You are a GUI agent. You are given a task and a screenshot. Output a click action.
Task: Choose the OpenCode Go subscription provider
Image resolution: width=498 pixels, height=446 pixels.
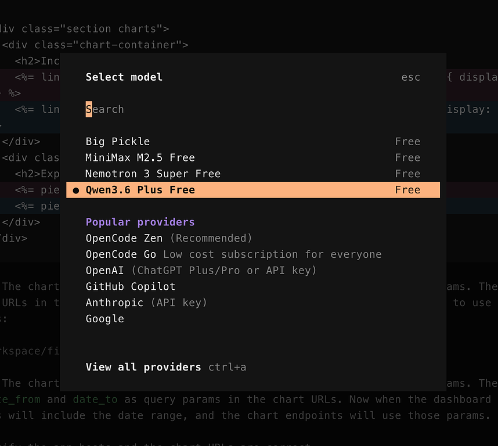pyautogui.click(x=121, y=254)
